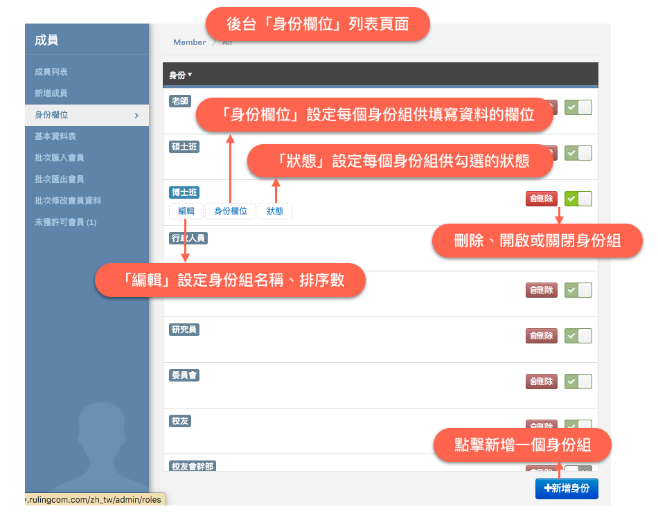Click the Member breadcrumb link
This screenshot has width=658, height=520.
click(x=189, y=42)
